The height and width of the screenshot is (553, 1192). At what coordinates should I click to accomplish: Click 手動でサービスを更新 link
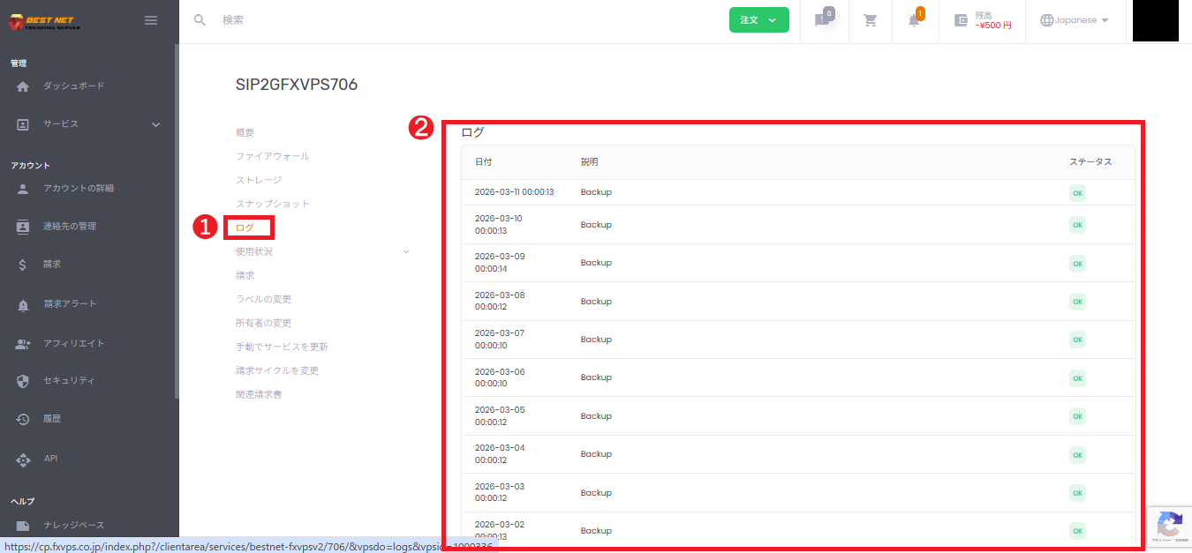coord(282,347)
